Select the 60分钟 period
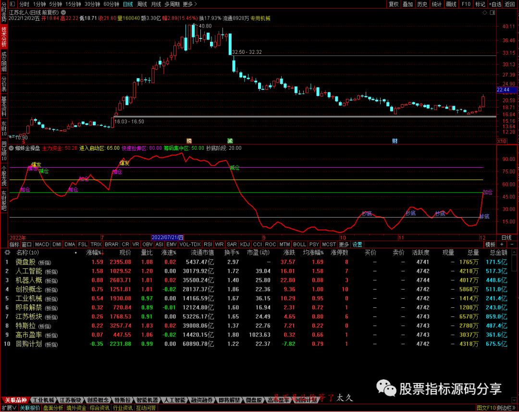 [111, 4]
